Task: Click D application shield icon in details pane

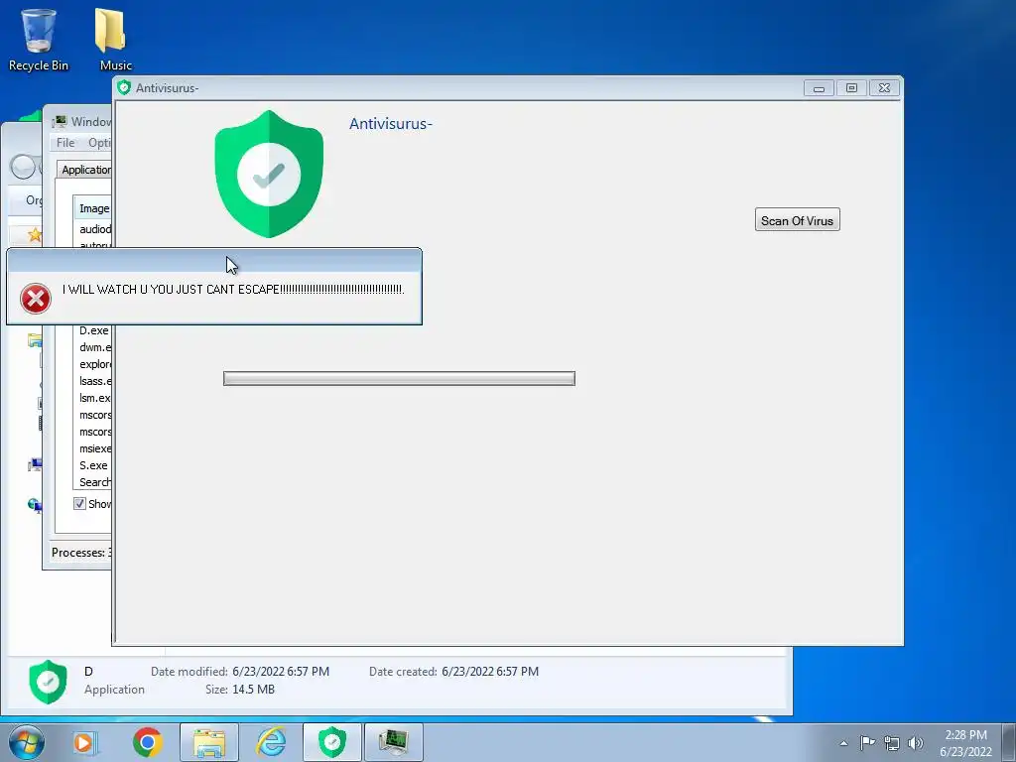Action: 48,681
